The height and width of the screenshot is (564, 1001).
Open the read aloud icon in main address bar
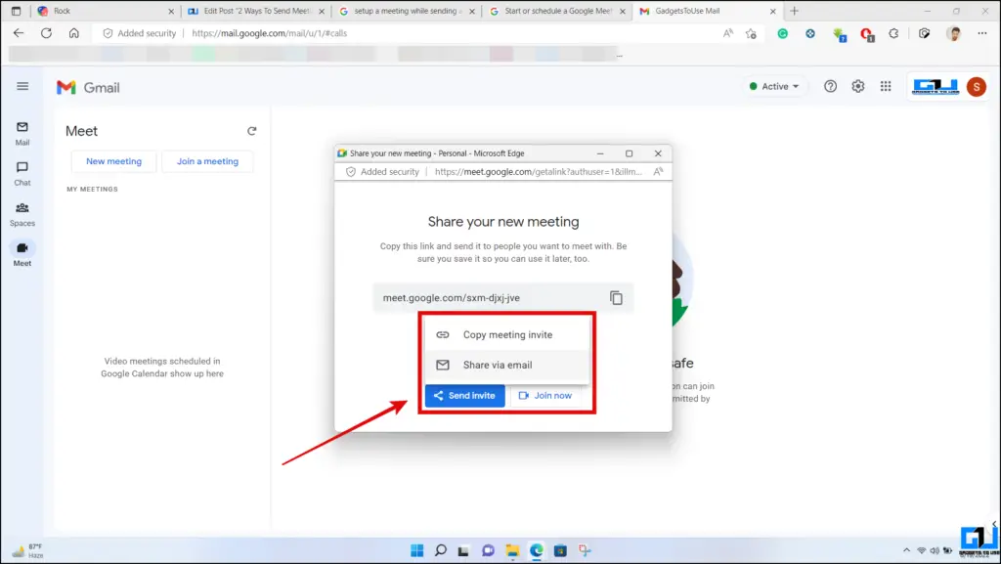point(727,33)
